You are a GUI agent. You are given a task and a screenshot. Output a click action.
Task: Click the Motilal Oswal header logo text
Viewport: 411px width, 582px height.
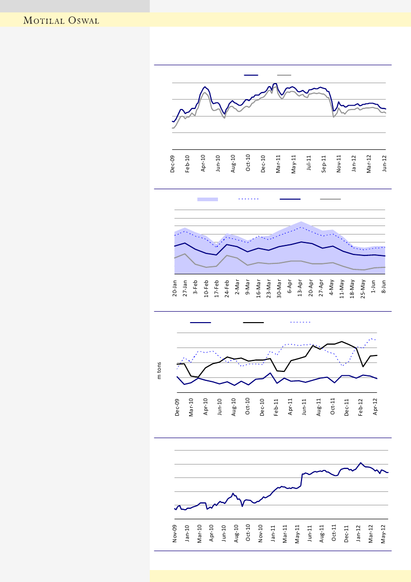62,20
